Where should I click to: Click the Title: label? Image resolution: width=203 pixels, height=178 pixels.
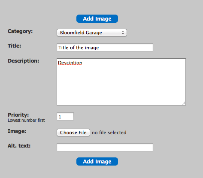pyautogui.click(x=14, y=46)
